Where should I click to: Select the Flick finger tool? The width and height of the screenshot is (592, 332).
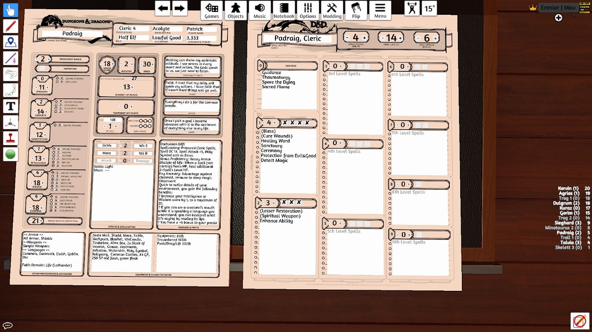(x=11, y=74)
